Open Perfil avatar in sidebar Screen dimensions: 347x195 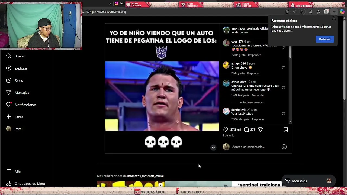pos(9,129)
